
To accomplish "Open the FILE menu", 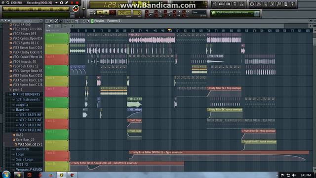I will 6,9.
